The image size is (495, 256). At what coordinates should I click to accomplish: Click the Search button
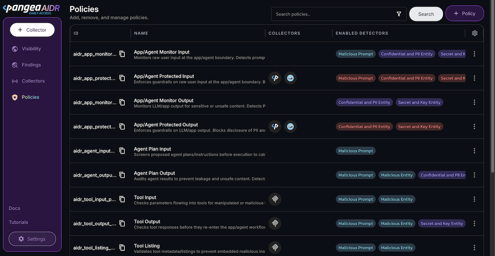pyautogui.click(x=426, y=14)
